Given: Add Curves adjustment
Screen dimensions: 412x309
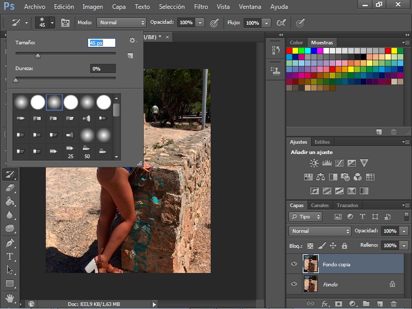Looking at the screenshot, I should coord(339,163).
